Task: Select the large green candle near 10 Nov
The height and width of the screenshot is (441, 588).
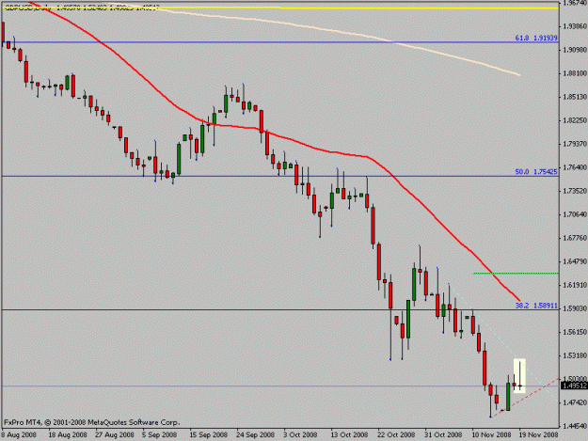Action: tap(508, 397)
